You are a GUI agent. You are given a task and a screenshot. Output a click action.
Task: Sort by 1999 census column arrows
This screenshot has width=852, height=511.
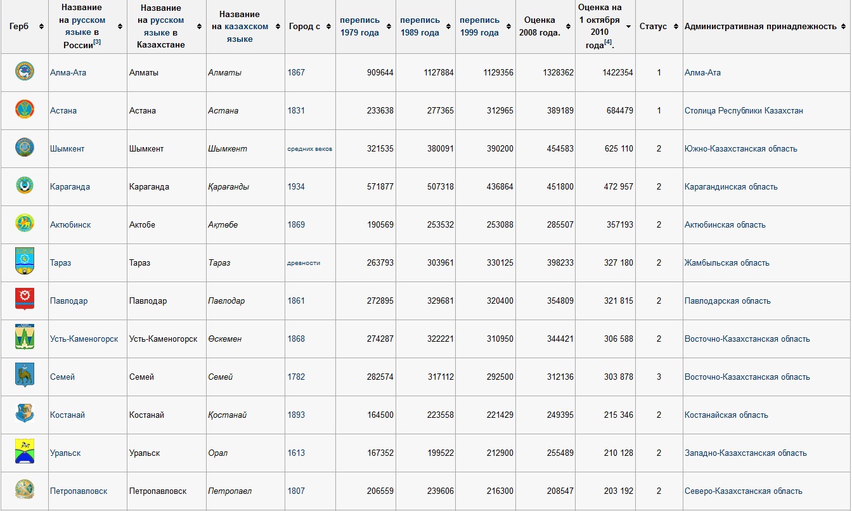point(509,27)
